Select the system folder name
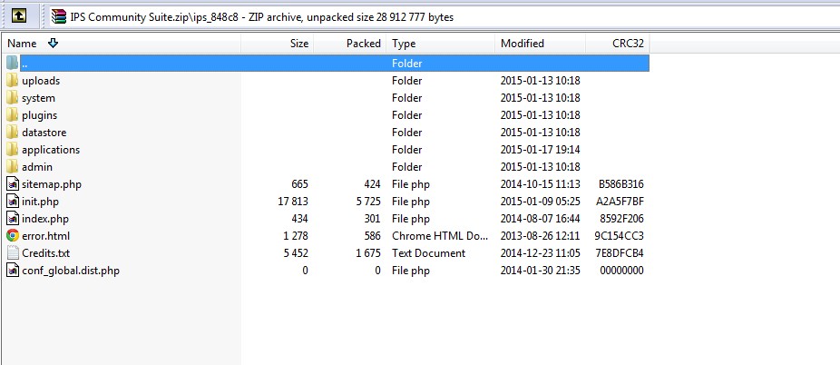Viewport: 840px width, 365px height. point(38,98)
